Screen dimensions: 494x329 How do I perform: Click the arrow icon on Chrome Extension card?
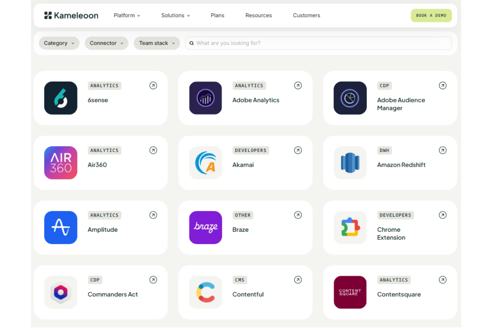[x=443, y=215]
